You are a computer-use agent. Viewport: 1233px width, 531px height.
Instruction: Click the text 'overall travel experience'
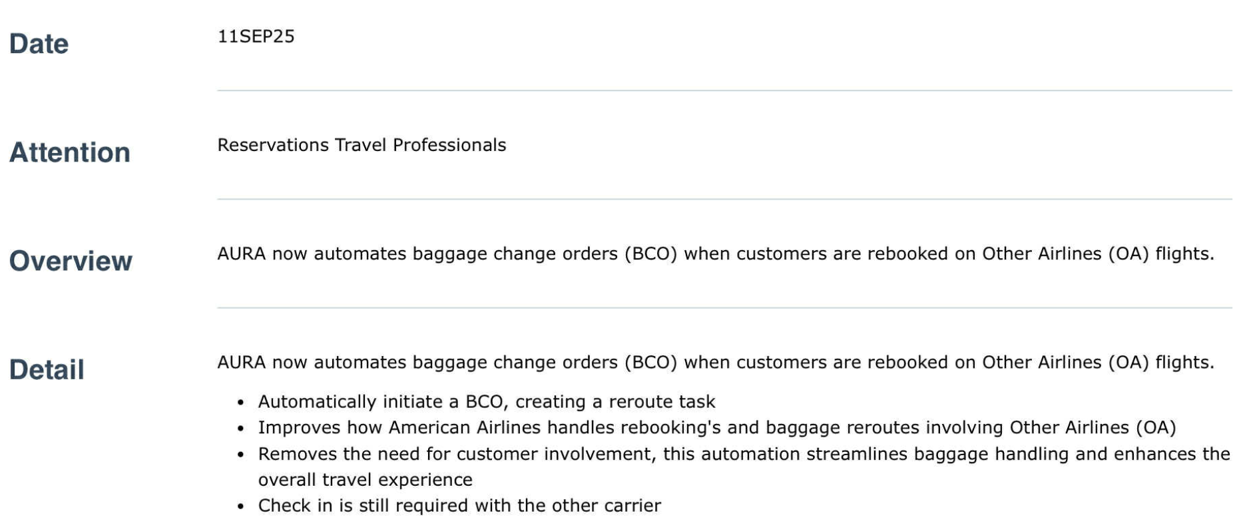[x=366, y=480]
